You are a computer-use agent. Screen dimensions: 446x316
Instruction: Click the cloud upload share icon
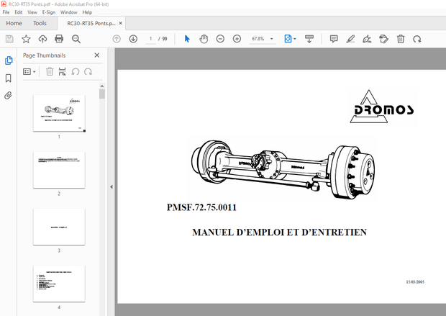click(x=42, y=39)
